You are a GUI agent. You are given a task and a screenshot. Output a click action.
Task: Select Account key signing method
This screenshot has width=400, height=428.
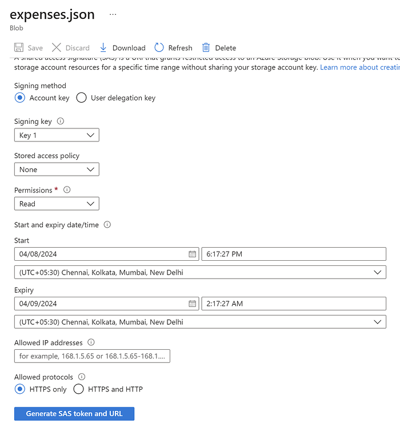click(x=20, y=98)
